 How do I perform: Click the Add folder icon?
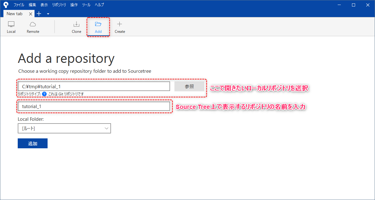click(98, 24)
